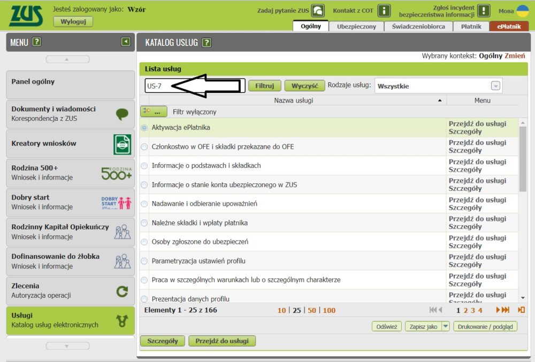Viewport: 535px width, 362px height.
Task: Expand the Zapisz jako dropdown arrow
Action: (x=445, y=326)
